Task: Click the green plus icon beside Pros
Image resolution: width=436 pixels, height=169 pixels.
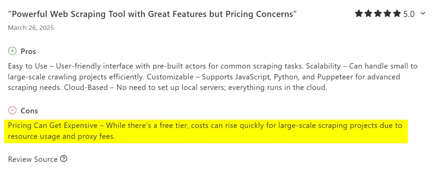Action: coord(12,51)
